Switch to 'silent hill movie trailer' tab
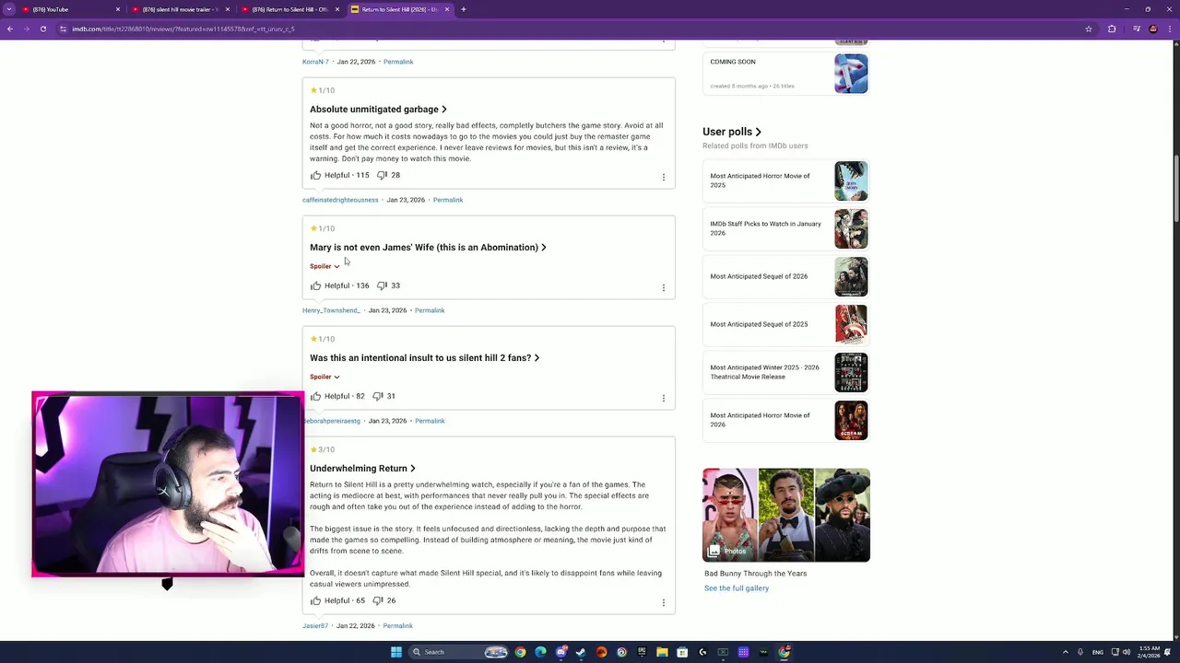 (x=180, y=9)
